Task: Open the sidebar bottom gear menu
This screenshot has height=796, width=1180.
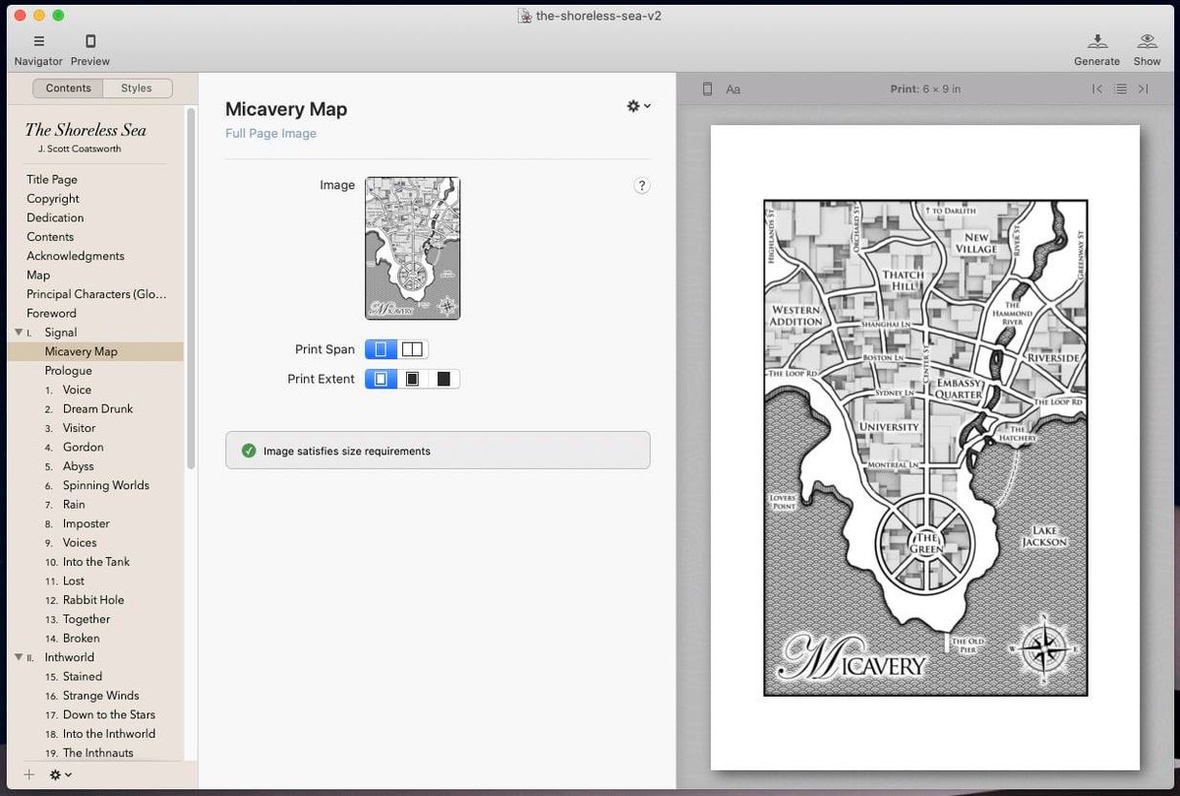Action: [60, 775]
